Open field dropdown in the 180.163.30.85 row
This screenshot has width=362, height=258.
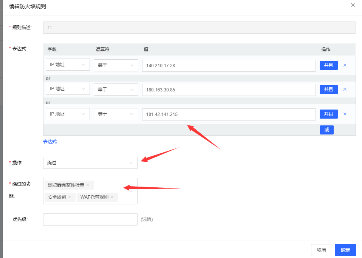[68, 89]
